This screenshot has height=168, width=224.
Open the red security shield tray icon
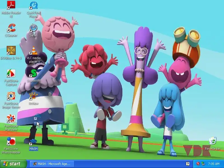198,164
